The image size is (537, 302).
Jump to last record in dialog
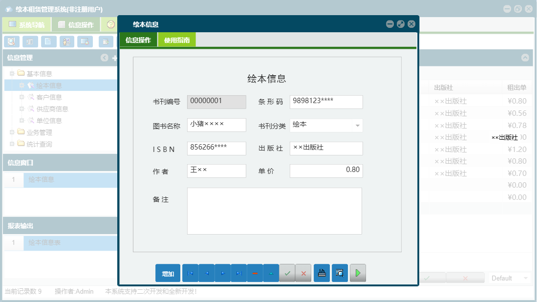click(239, 273)
